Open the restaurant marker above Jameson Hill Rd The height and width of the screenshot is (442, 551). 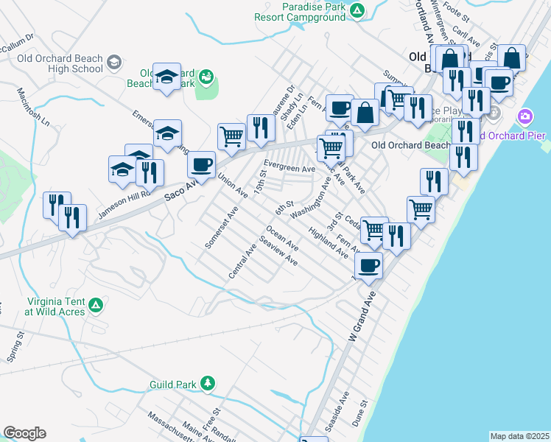pyautogui.click(x=150, y=175)
